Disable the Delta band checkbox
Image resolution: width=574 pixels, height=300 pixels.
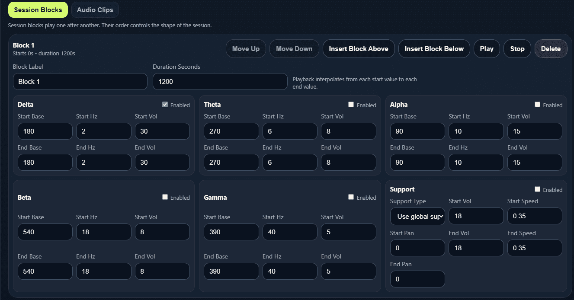click(165, 105)
